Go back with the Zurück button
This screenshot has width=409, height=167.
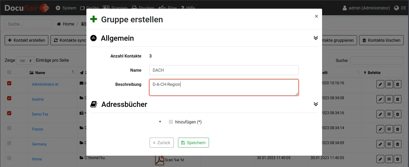click(161, 143)
